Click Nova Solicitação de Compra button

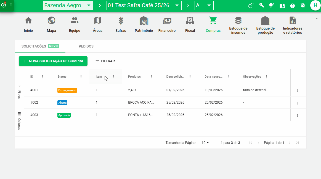[53, 61]
